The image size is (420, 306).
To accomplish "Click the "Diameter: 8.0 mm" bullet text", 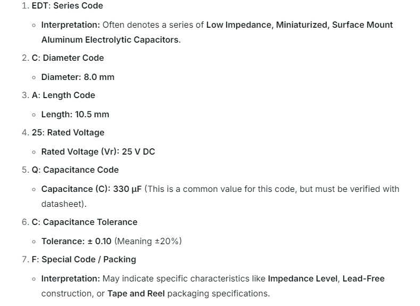I will (78, 77).
